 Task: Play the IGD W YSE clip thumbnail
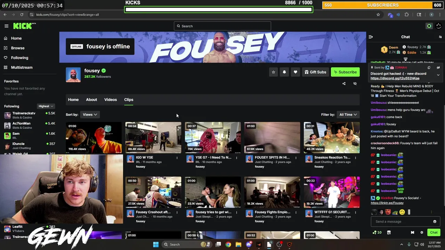point(153,137)
